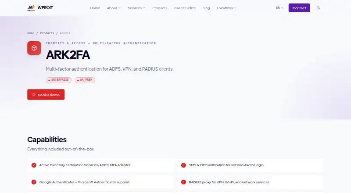Click the ON_PREM tag
Screen dimensions: 351x193
pos(85,80)
